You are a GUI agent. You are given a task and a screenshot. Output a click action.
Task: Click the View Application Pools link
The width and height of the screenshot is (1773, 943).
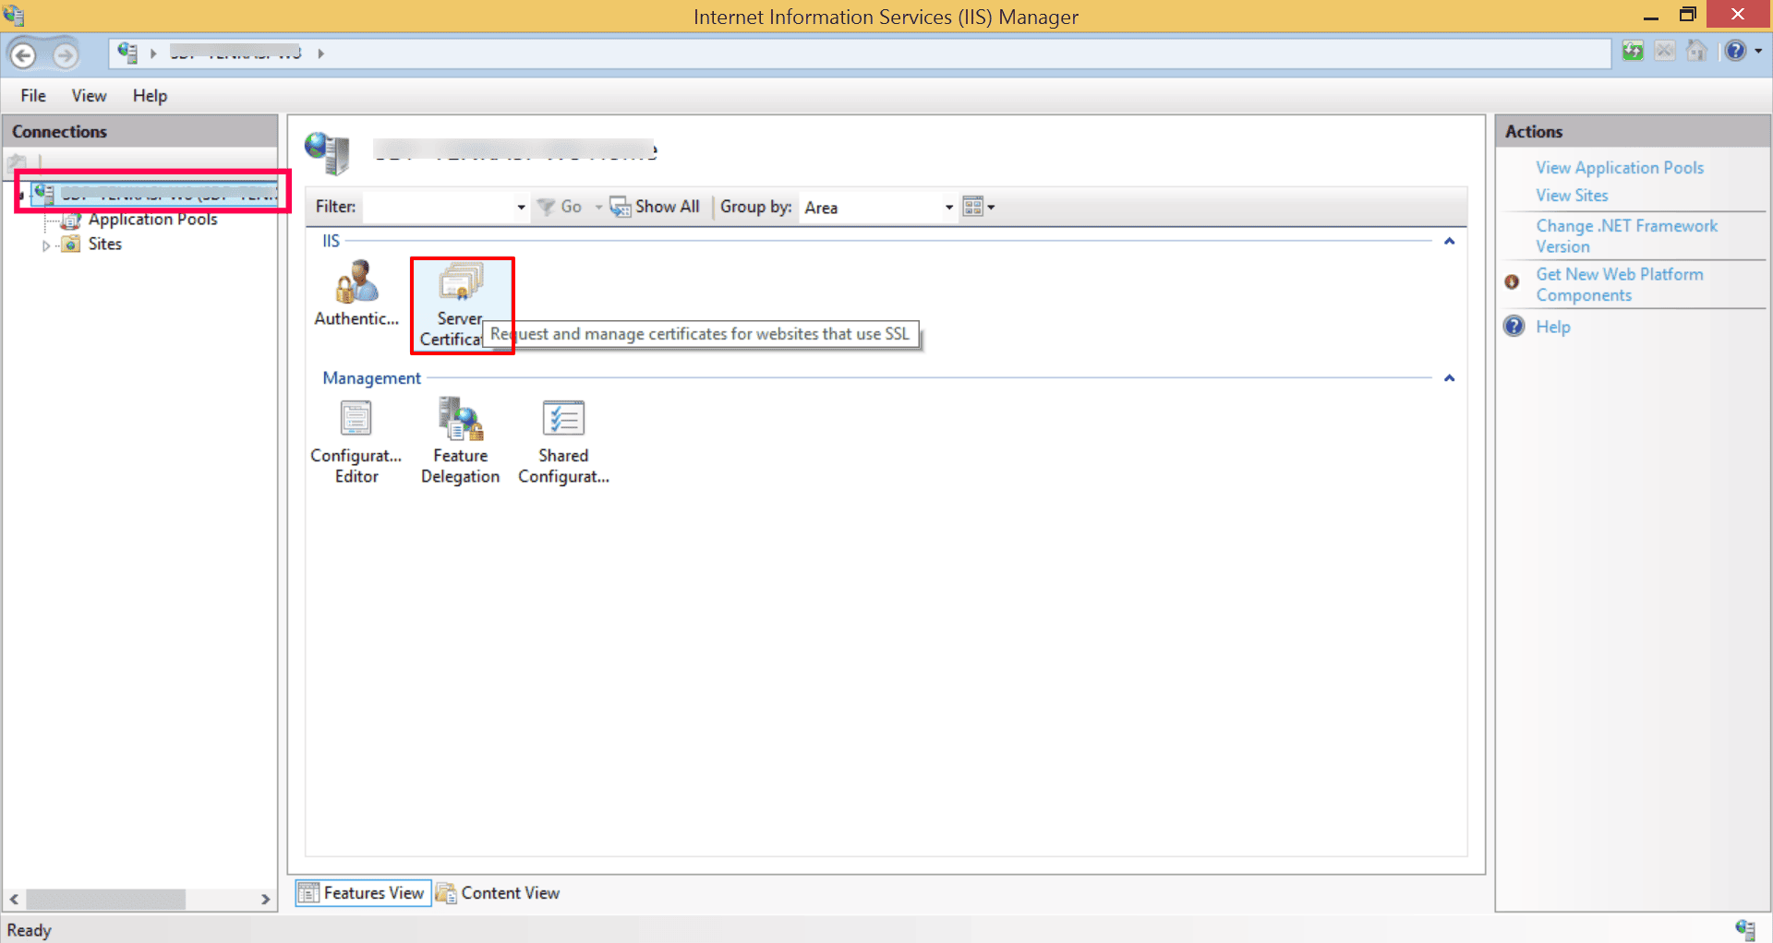coord(1620,168)
